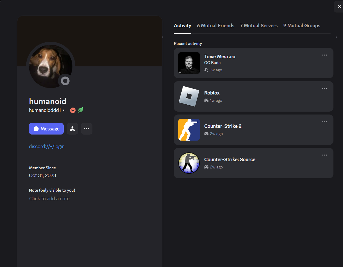Open the friend status button with checkmark
The image size is (343, 267).
click(72, 129)
